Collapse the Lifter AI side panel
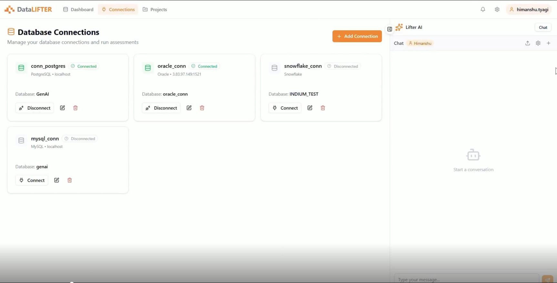Screen dimensions: 557x283 [390, 29]
